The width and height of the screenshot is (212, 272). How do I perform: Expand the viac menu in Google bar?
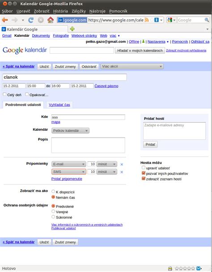[x=119, y=36]
